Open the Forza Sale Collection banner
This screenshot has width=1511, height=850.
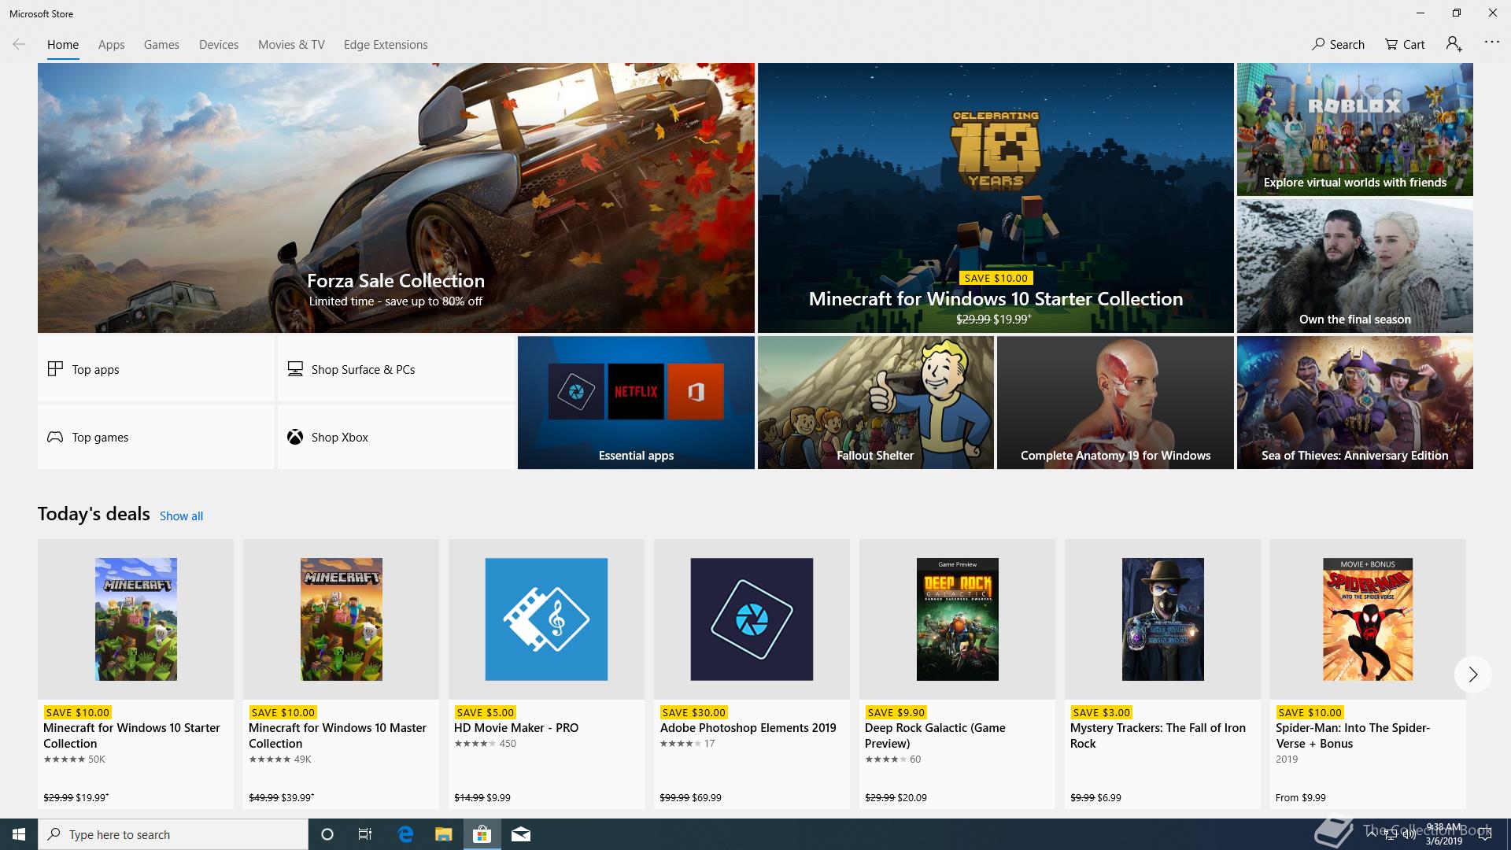pos(396,198)
